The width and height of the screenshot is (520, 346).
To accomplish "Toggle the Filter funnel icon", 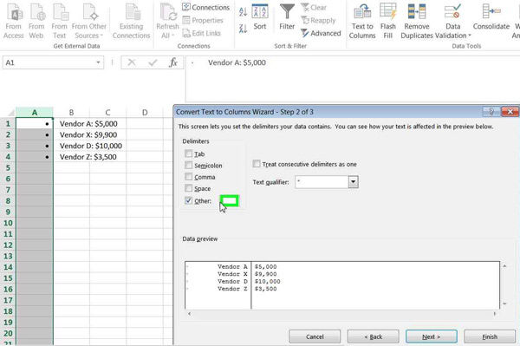I will (x=287, y=17).
